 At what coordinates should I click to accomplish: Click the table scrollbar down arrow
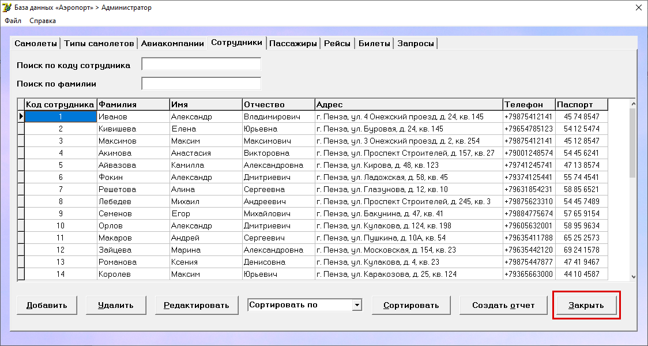click(x=632, y=277)
